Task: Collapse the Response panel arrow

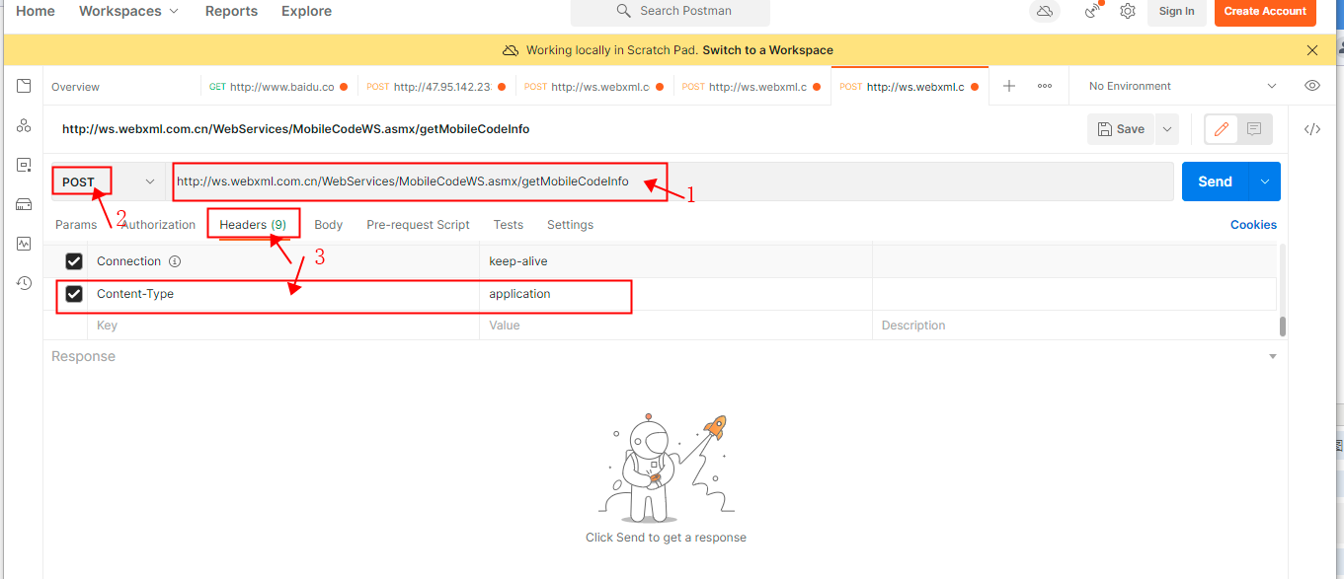Action: 1273,356
